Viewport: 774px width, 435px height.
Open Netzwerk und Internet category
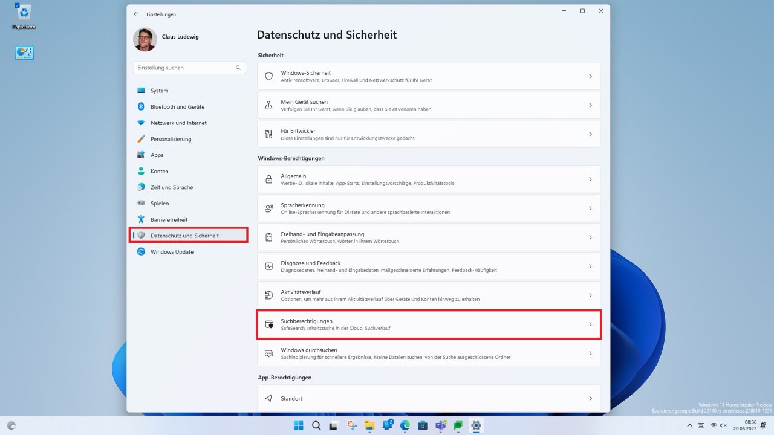pyautogui.click(x=189, y=123)
